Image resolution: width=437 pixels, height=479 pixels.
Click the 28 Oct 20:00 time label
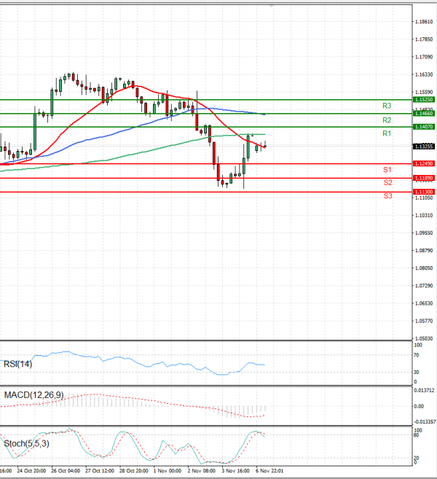(134, 471)
